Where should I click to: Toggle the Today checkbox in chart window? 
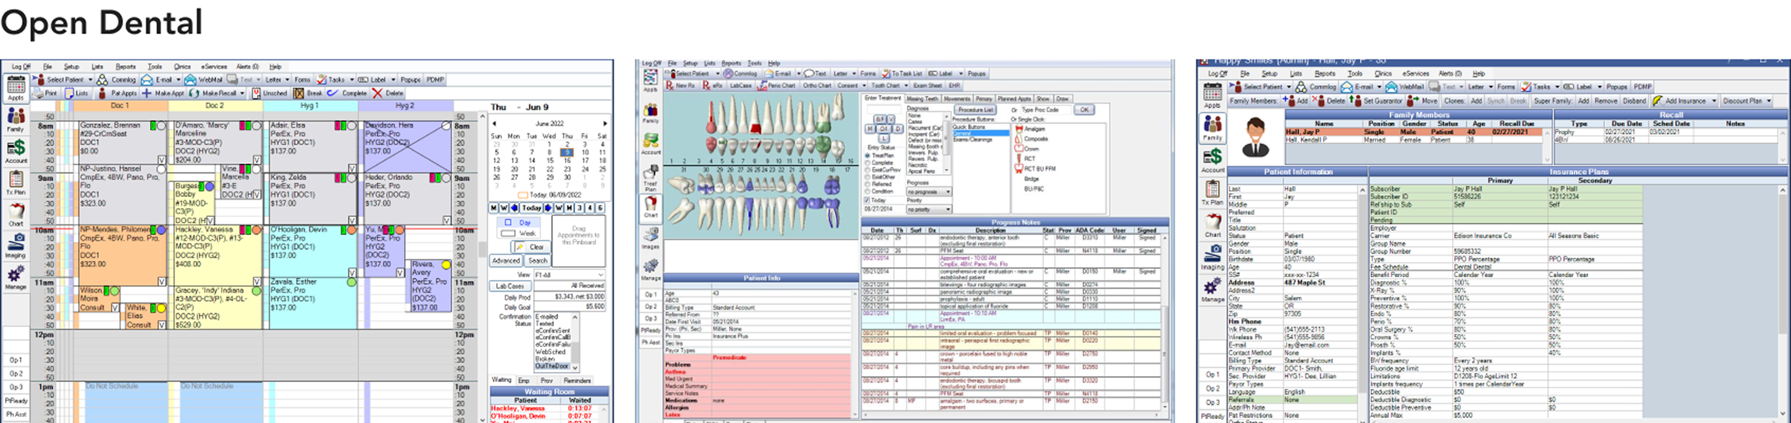867,200
